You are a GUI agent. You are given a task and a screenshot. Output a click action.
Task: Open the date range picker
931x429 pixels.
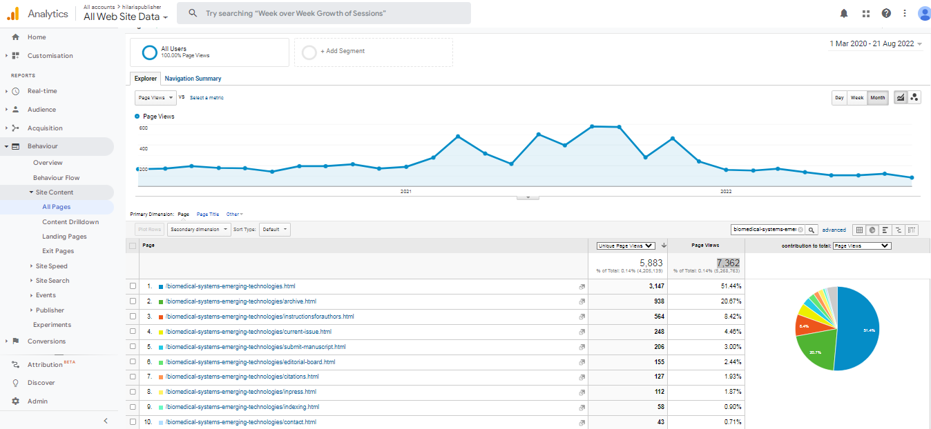876,43
